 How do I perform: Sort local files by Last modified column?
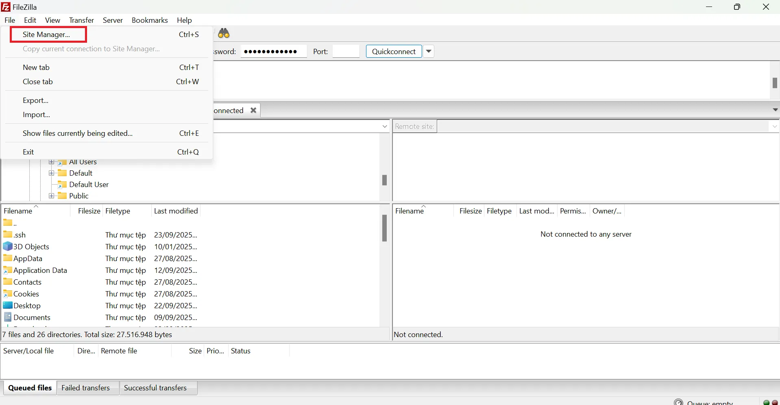tap(176, 211)
